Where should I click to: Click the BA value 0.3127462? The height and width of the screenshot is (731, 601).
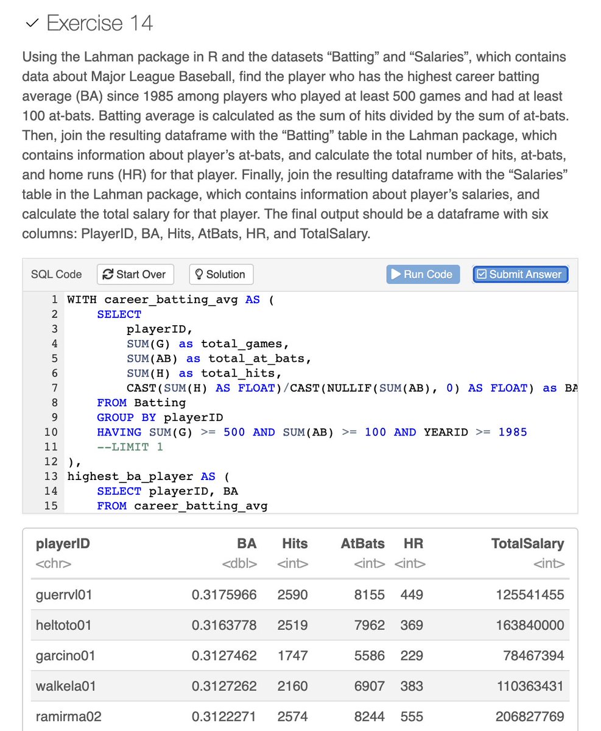coord(224,656)
